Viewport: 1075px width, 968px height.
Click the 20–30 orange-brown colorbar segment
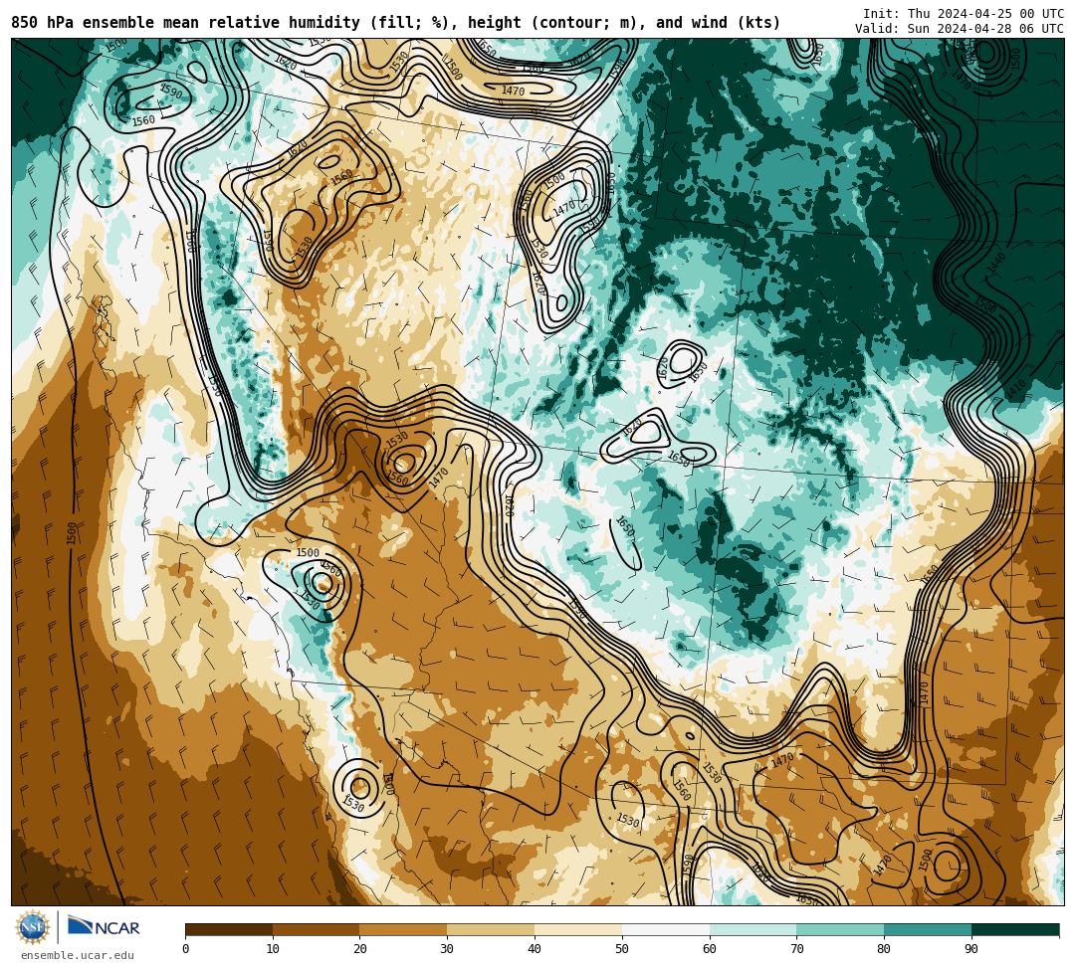[x=403, y=929]
